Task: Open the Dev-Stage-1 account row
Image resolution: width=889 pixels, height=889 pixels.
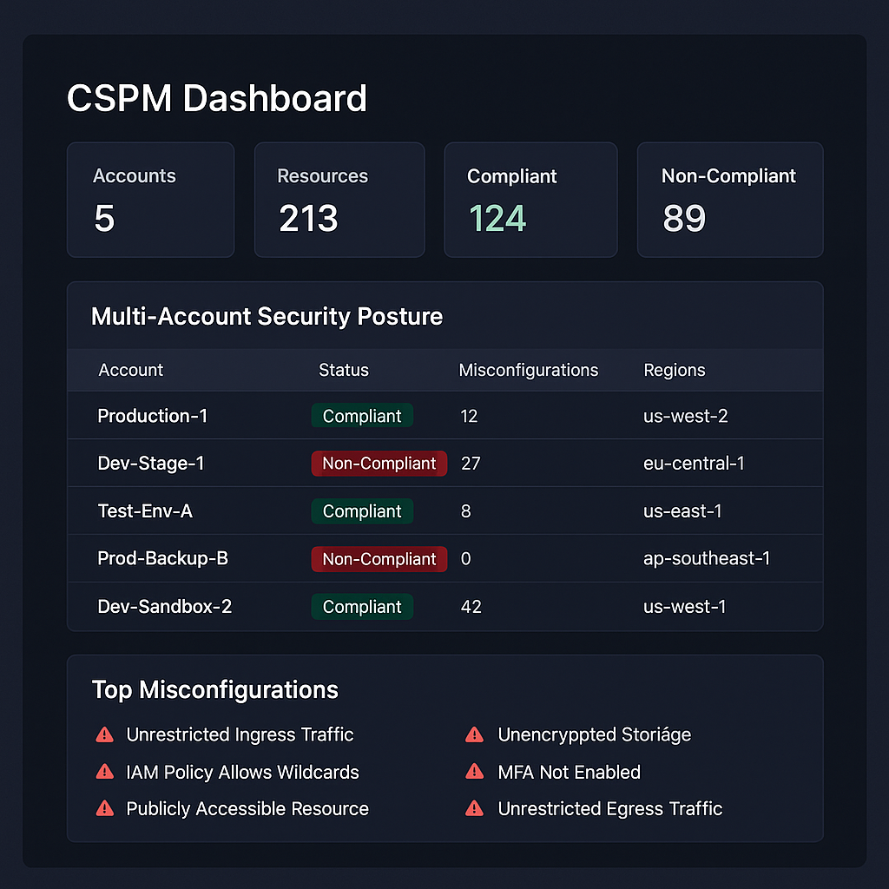Action: pos(445,464)
